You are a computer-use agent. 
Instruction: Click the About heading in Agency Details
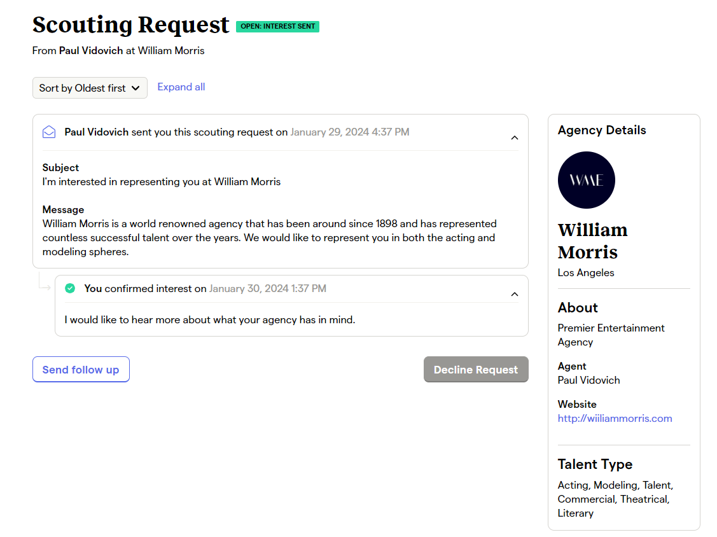tap(578, 308)
